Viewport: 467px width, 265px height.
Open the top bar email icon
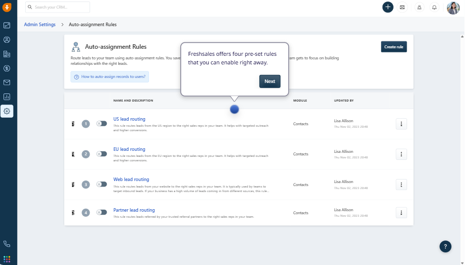click(x=402, y=7)
